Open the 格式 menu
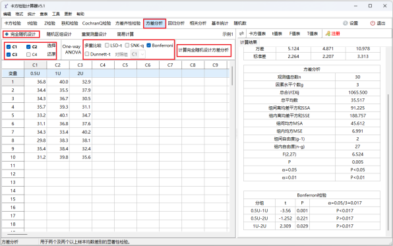The height and width of the screenshot is (246, 393). [19, 14]
